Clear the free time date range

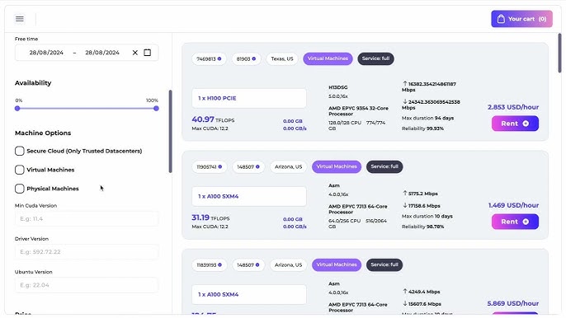(135, 53)
